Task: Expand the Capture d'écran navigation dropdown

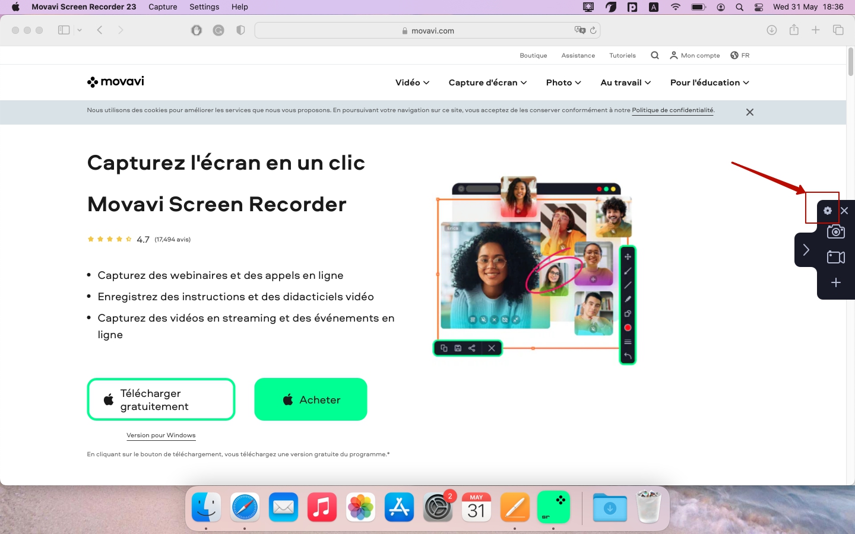Action: (x=487, y=82)
